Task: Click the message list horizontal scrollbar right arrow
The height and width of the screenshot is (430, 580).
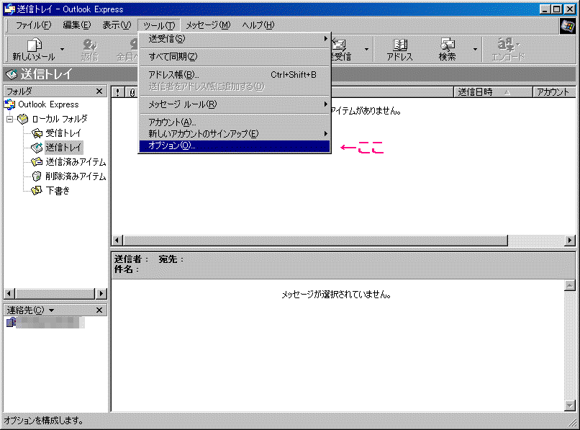Action: tap(570, 241)
